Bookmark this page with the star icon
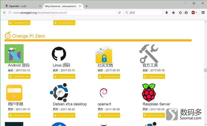Image resolution: width=207 pixels, height=126 pixels. (x=180, y=12)
